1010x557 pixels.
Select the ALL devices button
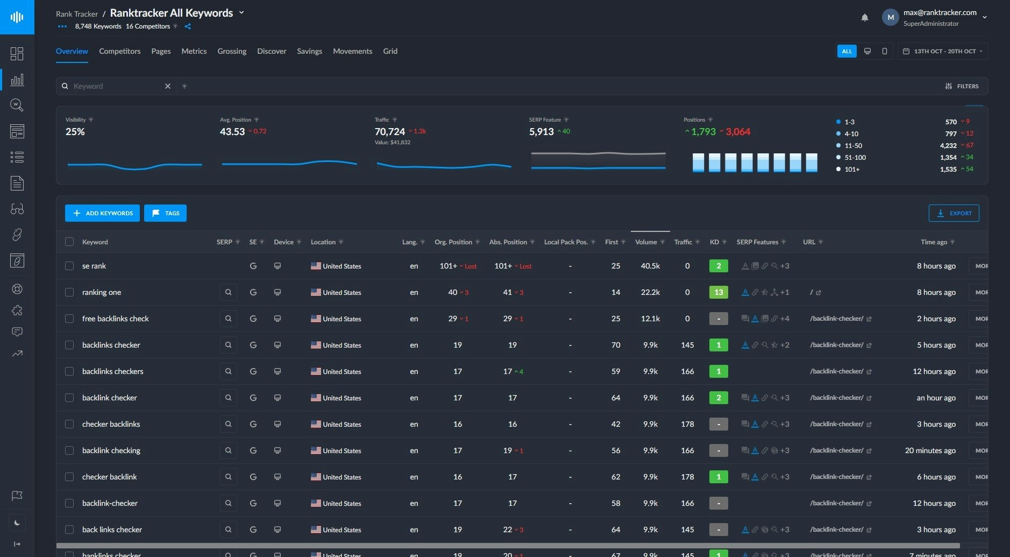coord(847,51)
